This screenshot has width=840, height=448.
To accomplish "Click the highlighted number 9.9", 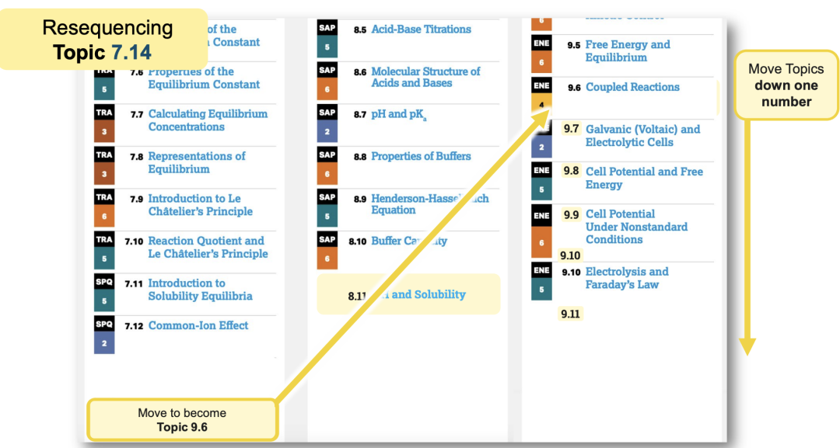I will (x=571, y=214).
